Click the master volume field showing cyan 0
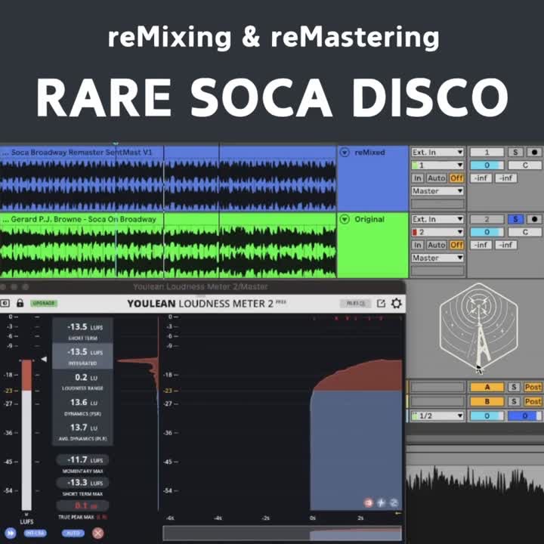 [x=487, y=416]
